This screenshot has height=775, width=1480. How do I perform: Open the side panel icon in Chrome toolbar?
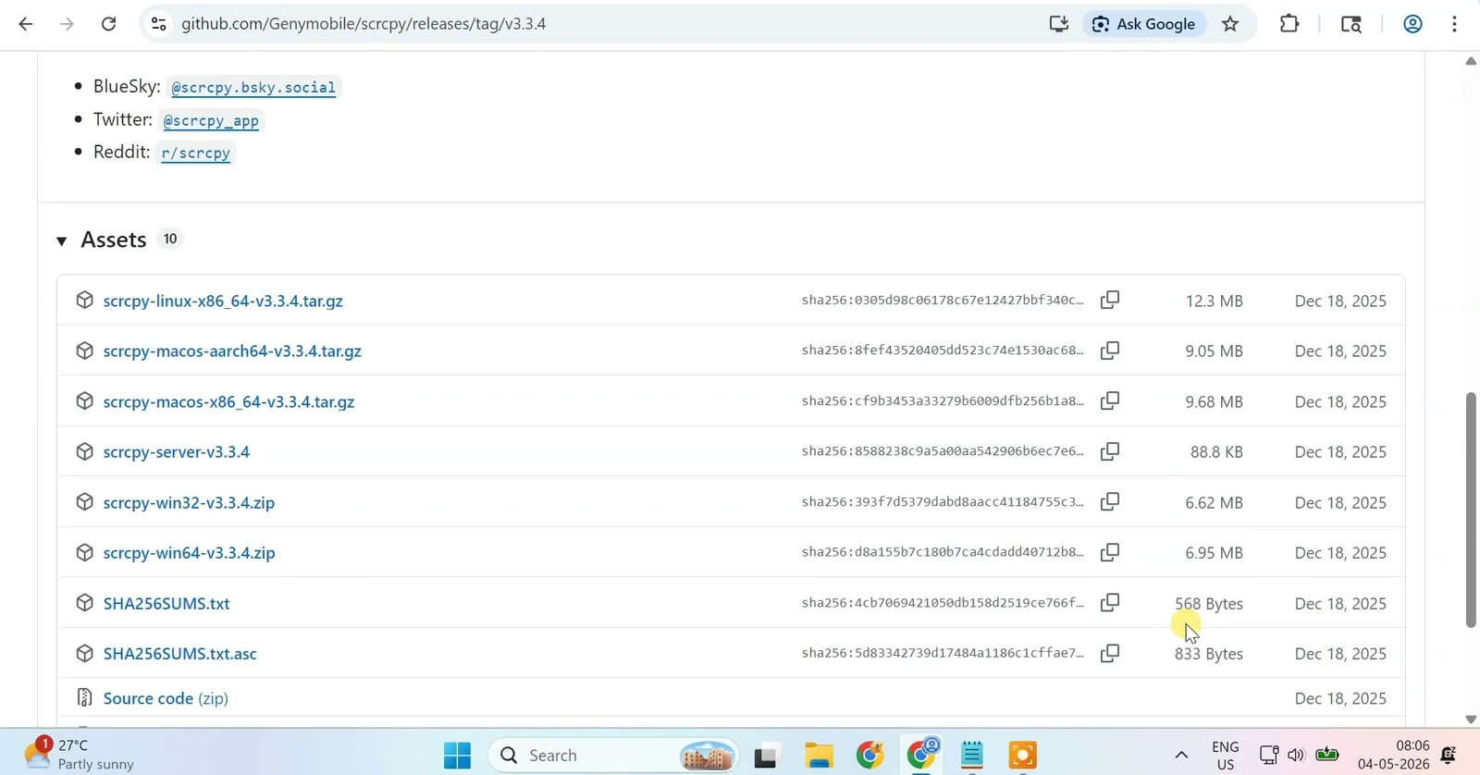coord(1351,24)
